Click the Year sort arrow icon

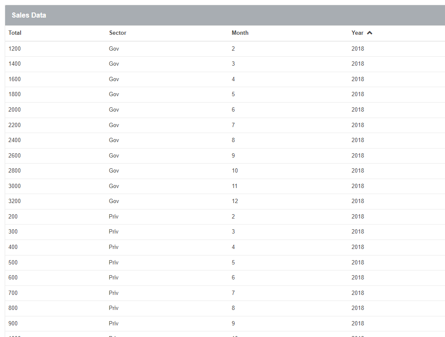coord(370,33)
